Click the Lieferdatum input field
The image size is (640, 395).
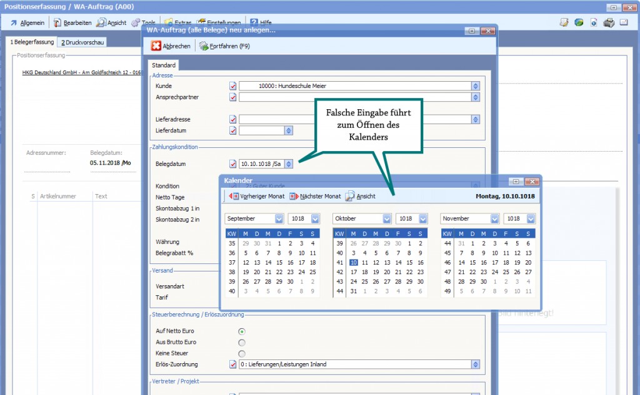pyautogui.click(x=261, y=130)
